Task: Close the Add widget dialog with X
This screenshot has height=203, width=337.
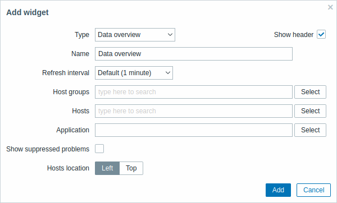Action: pos(330,7)
